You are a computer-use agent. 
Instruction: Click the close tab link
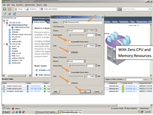132,25
